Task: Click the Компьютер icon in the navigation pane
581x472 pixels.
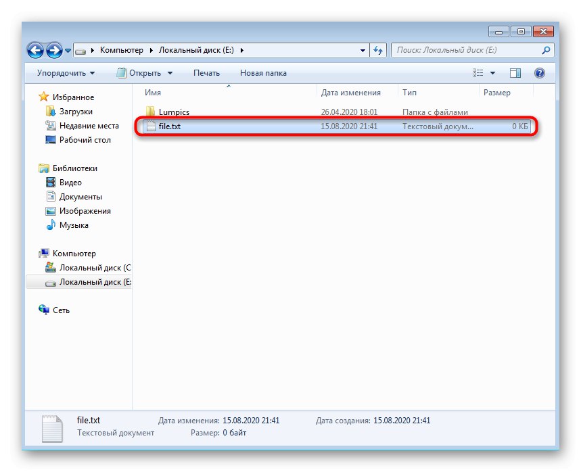Action: point(44,254)
